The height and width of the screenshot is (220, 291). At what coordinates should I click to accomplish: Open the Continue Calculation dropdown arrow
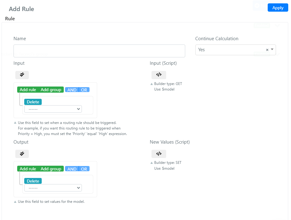[x=272, y=49]
